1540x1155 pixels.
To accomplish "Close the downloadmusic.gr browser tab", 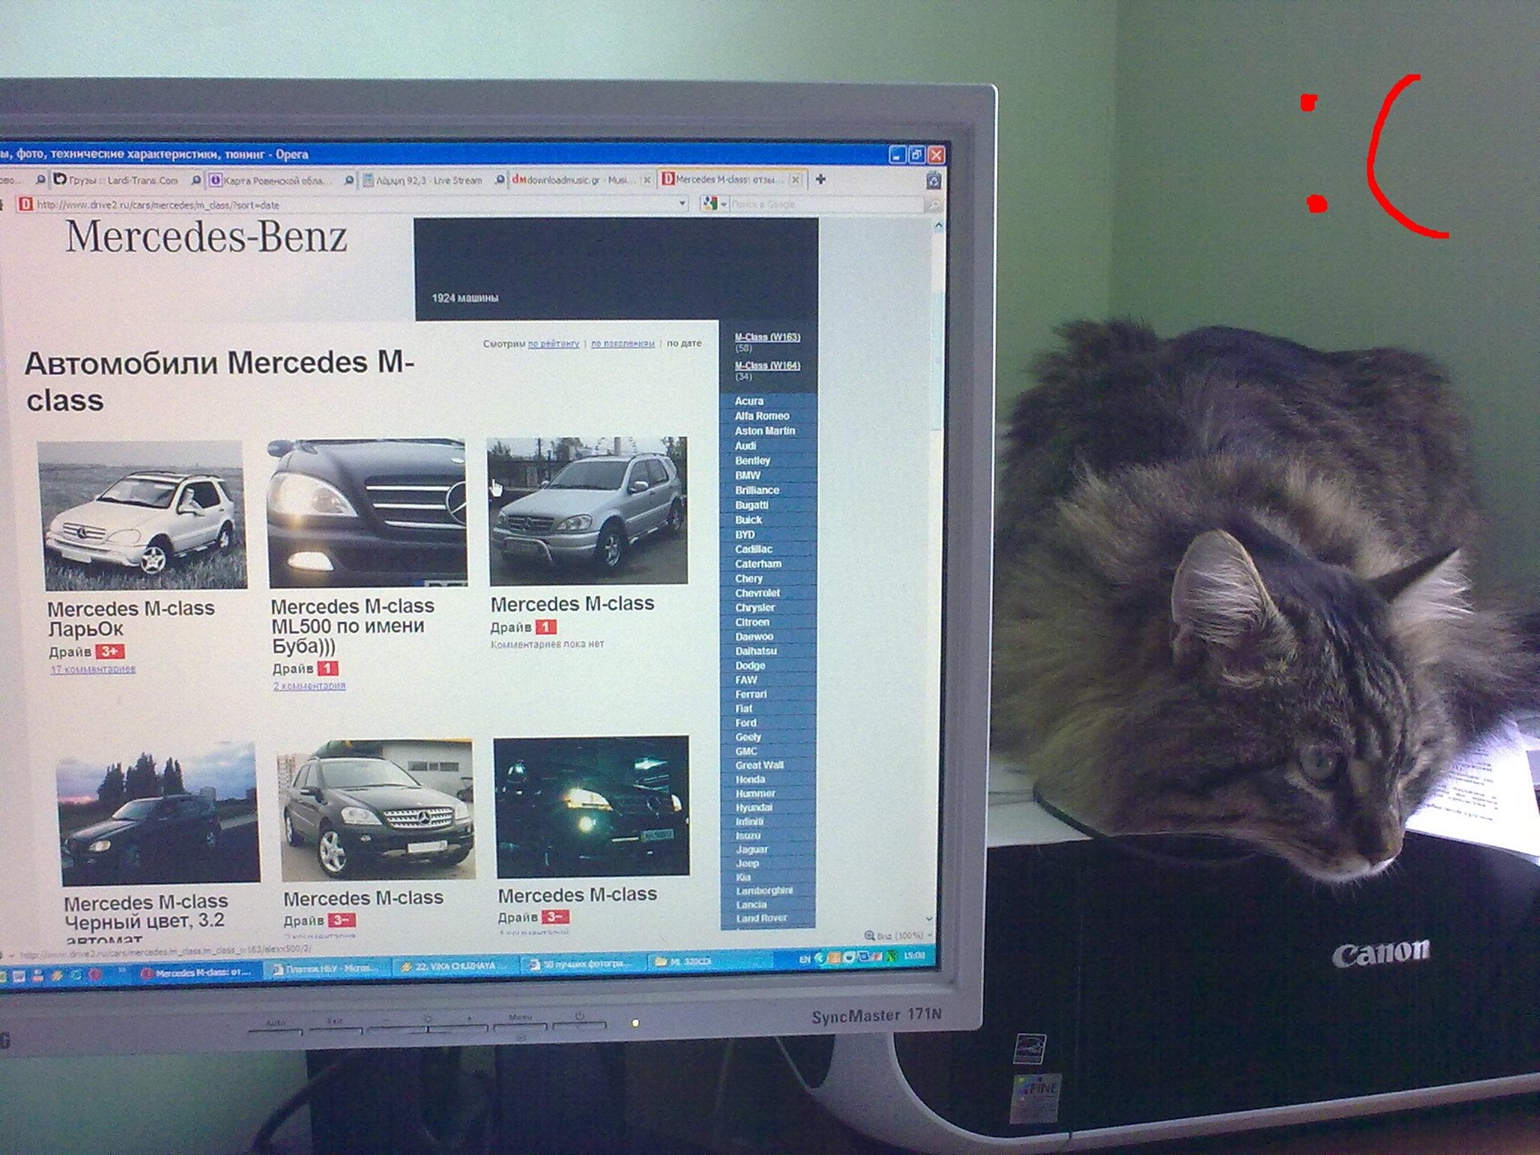I will 646,180.
